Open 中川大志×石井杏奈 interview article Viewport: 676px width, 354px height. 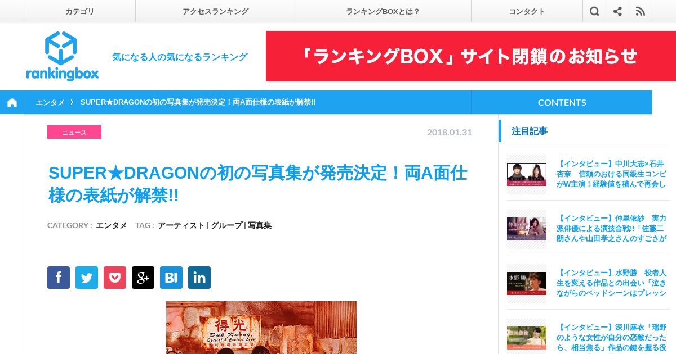(x=612, y=174)
